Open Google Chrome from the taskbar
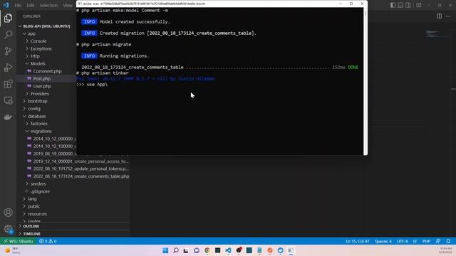The height and width of the screenshot is (256, 456). (x=207, y=250)
